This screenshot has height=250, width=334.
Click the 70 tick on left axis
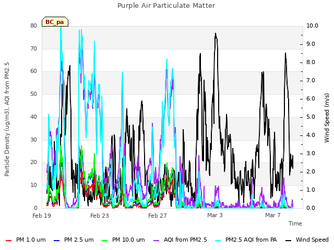click(33, 48)
